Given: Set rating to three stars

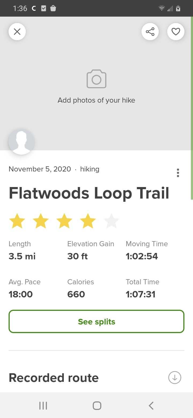Looking at the screenshot, I should click(64, 221).
